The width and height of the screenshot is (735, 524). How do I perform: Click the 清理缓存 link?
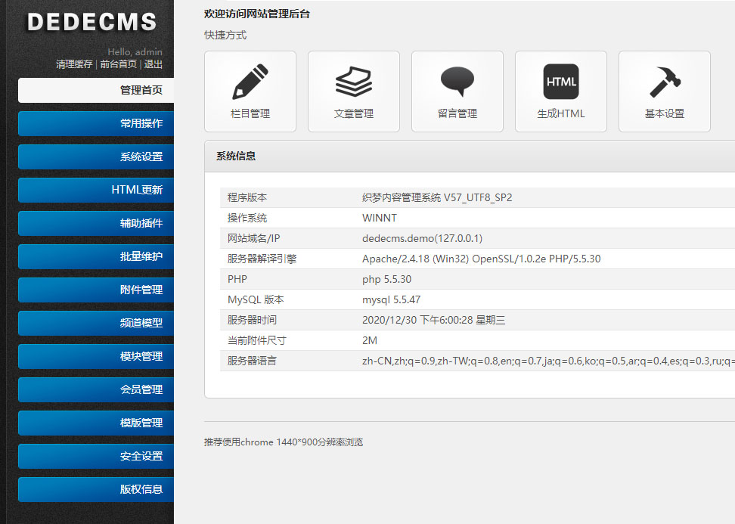tap(74, 64)
